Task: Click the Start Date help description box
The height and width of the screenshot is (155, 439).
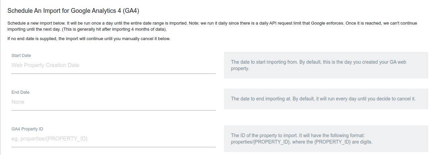Action: [326, 65]
